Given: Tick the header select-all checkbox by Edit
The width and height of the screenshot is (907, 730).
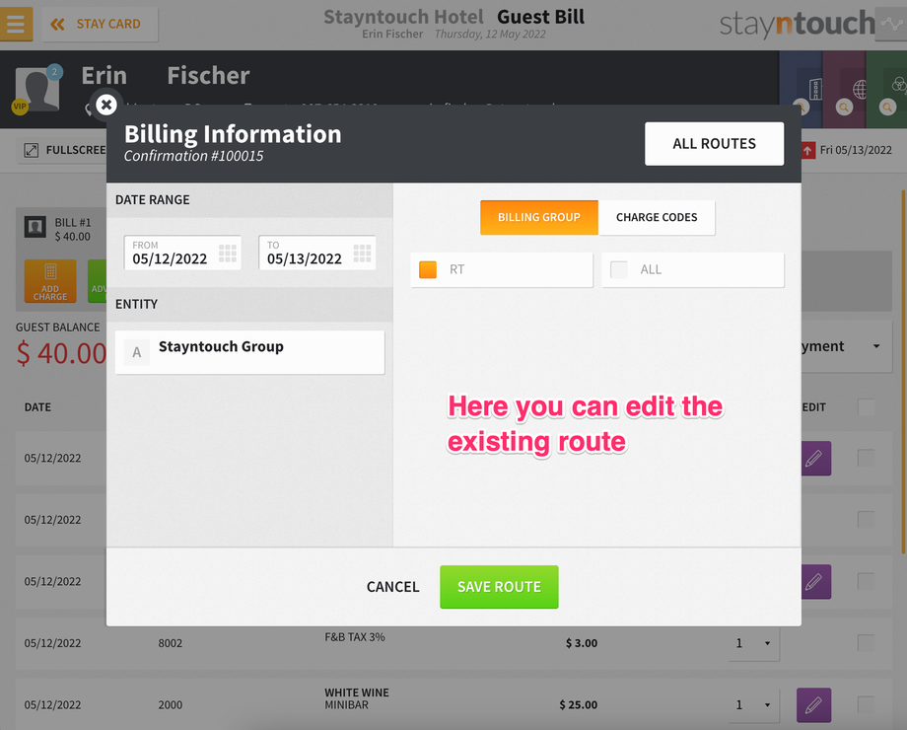Looking at the screenshot, I should click(x=866, y=407).
